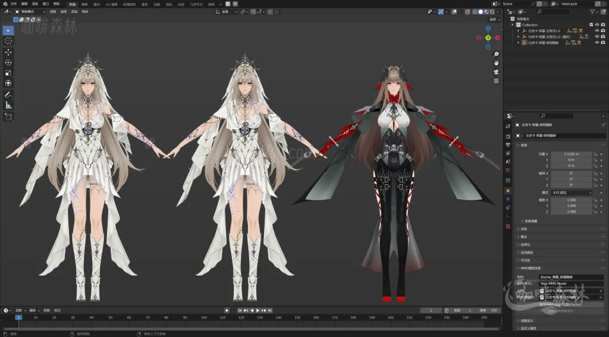Screen dimensions: 609x337
Task: Open the Scene properties tab
Action: 508,162
